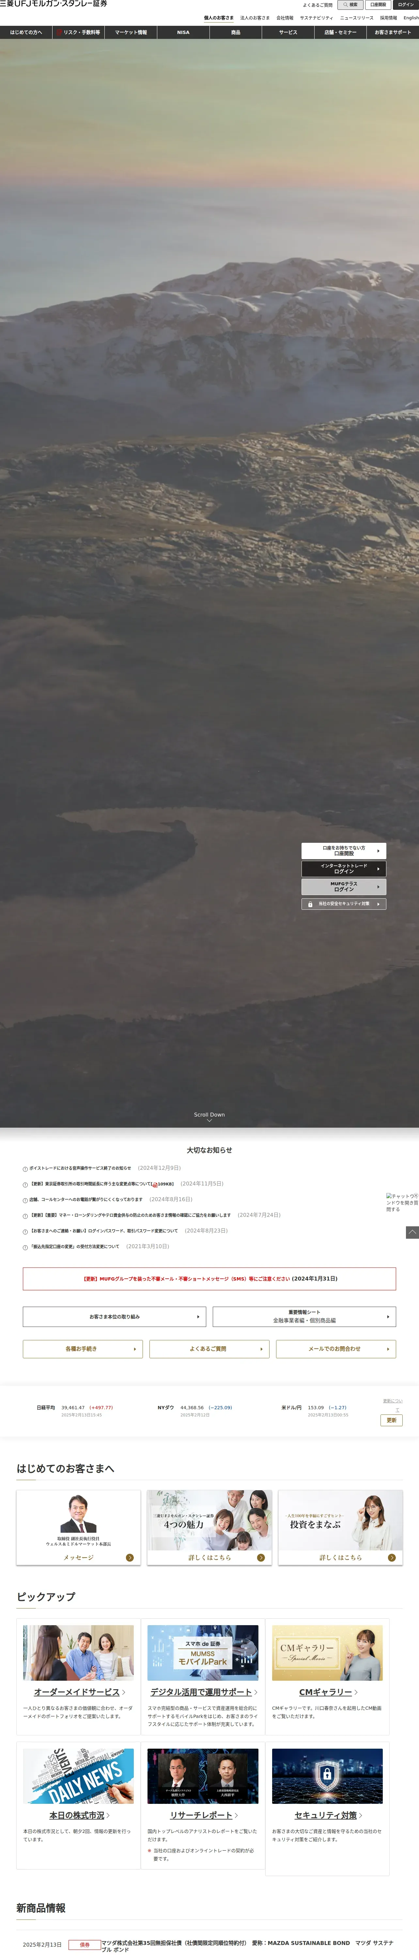Select 個人のお客さま tab
This screenshot has width=419, height=1960.
(219, 18)
